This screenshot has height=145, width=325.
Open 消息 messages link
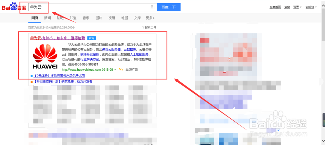[287, 7]
